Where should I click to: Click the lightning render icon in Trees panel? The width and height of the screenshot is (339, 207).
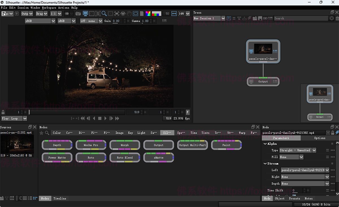[x=250, y=18]
